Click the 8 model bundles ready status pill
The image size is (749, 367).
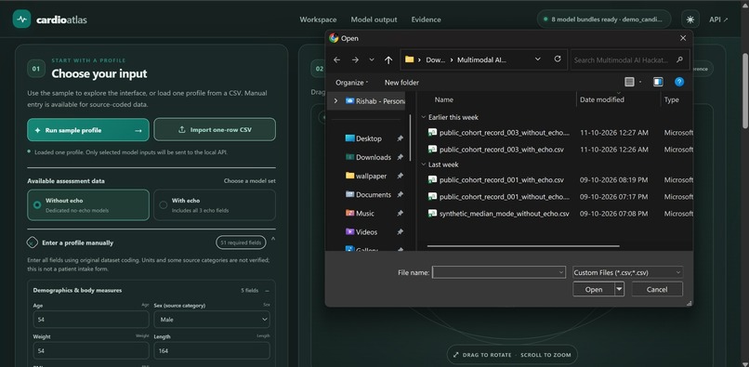604,20
